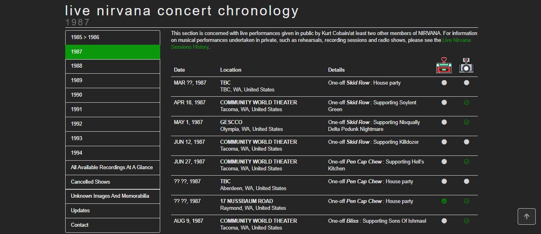Go to the 1989 concert chronology
This screenshot has width=541, height=234.
(113, 81)
